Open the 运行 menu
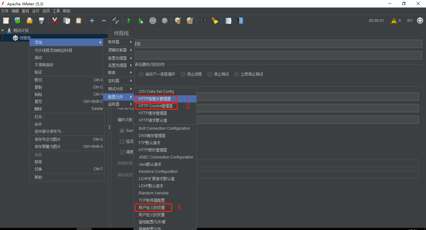 pyautogui.click(x=36, y=11)
